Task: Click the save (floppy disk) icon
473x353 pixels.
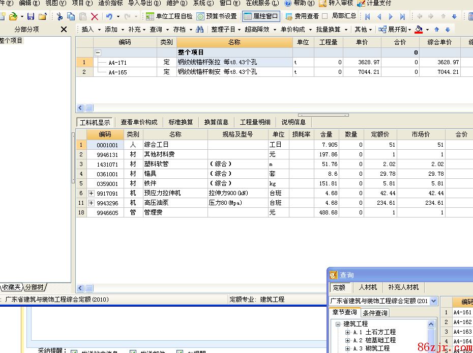Action: 31,16
